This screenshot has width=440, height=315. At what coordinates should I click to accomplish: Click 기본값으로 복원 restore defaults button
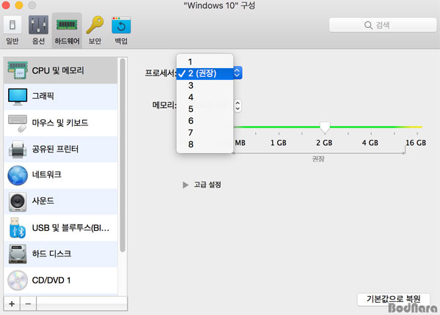point(393,300)
